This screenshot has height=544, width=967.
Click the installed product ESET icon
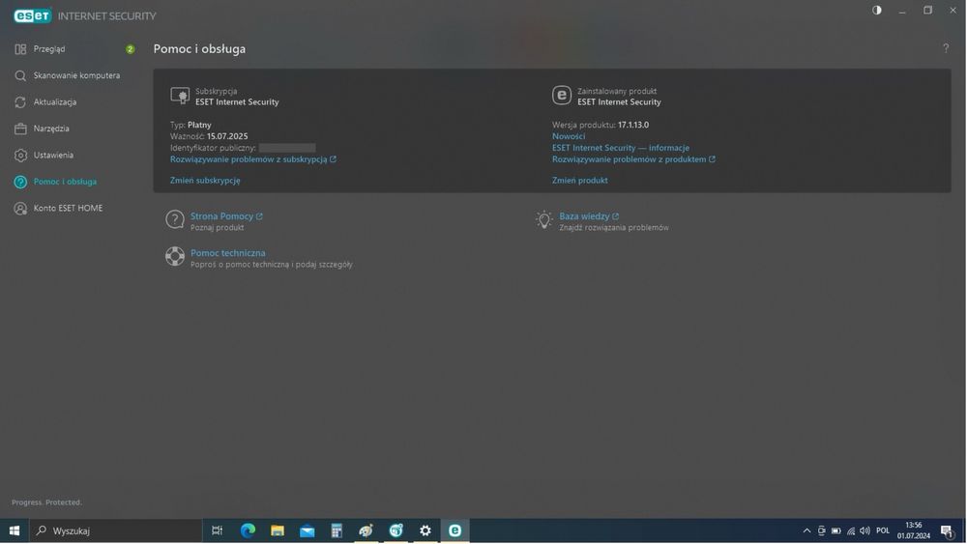[561, 96]
